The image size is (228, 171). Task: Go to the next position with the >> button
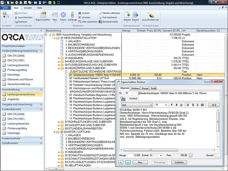[128, 163]
